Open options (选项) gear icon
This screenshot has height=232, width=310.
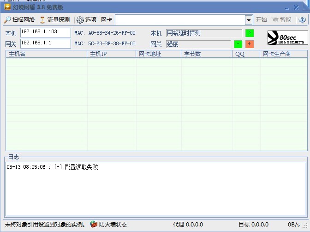[80, 20]
